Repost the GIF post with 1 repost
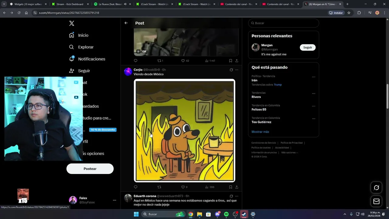This screenshot has width=389, height=219. click(160, 61)
